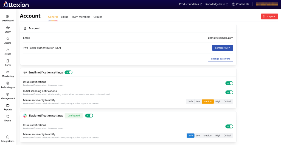281x145 pixels.
Task: Open the Events history icon
Action: pos(8,116)
